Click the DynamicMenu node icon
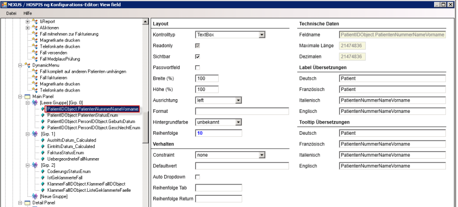The width and height of the screenshot is (458, 207). [x=27, y=65]
